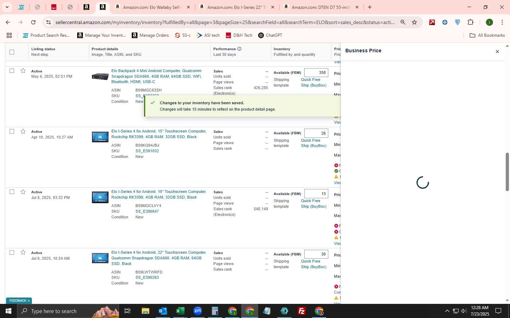Dismiss the FEEDBACK tab with its X
The height and width of the screenshot is (318, 510).
pyautogui.click(x=29, y=301)
